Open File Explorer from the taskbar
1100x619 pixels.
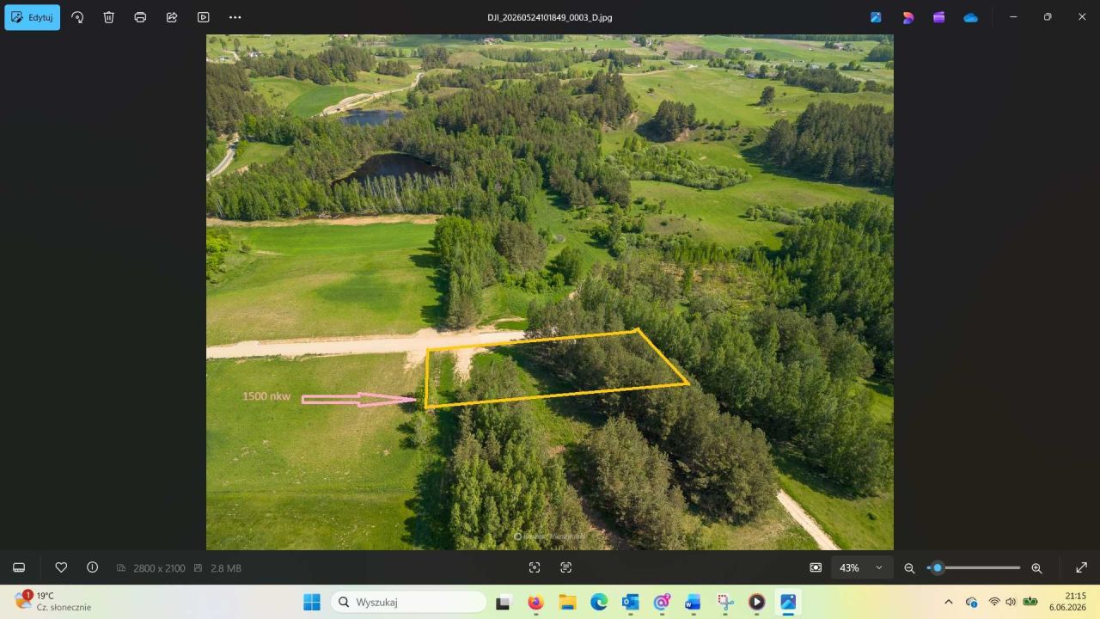pos(567,602)
